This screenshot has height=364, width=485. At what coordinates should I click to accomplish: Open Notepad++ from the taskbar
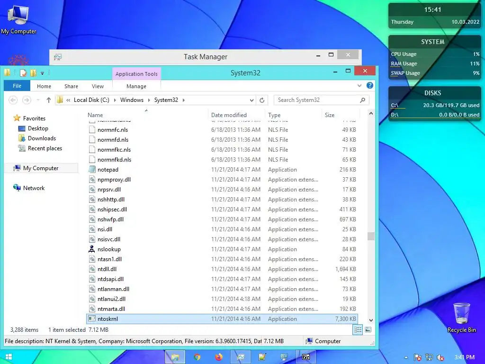(262, 357)
